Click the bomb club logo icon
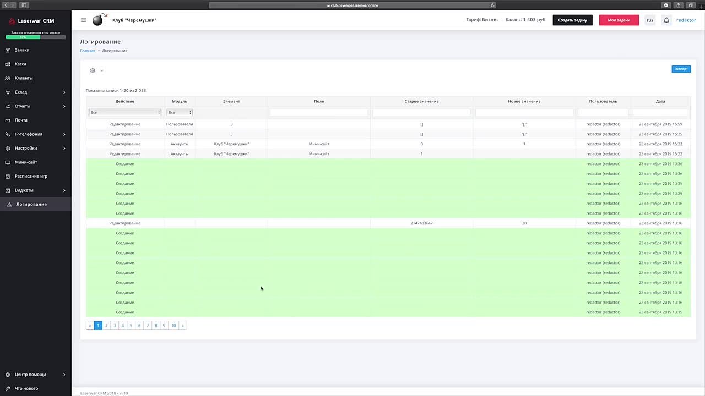This screenshot has height=396, width=705. (x=99, y=20)
